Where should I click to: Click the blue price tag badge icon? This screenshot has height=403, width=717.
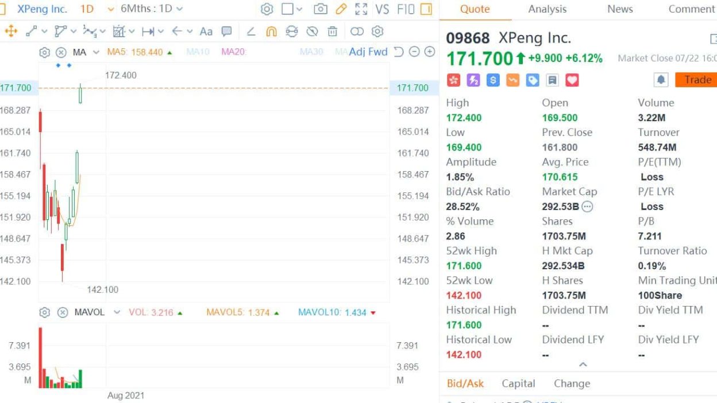(533, 80)
